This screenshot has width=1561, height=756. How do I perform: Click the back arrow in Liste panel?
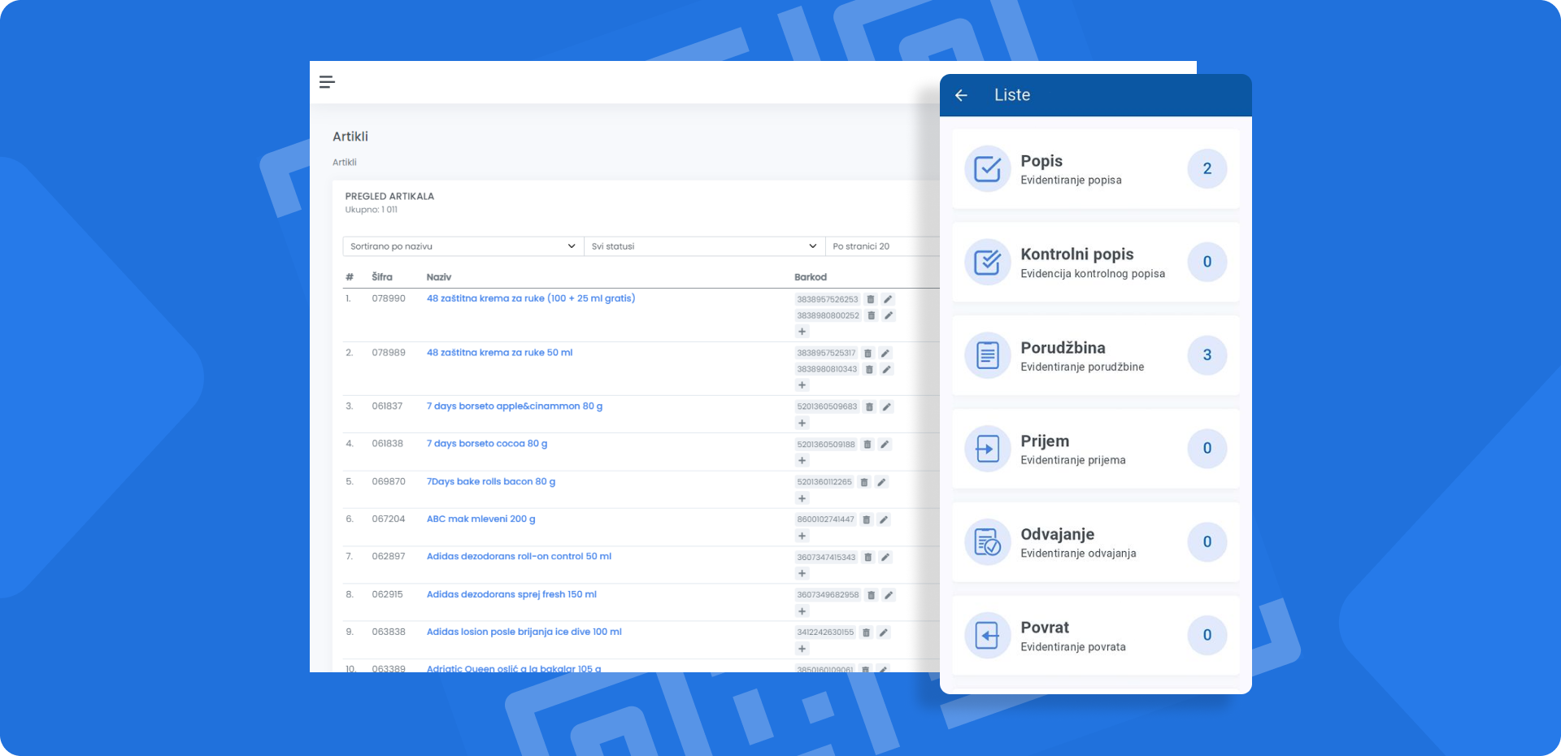(x=961, y=95)
